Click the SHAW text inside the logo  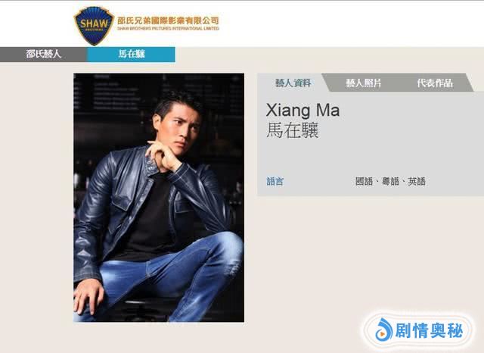pyautogui.click(x=94, y=23)
